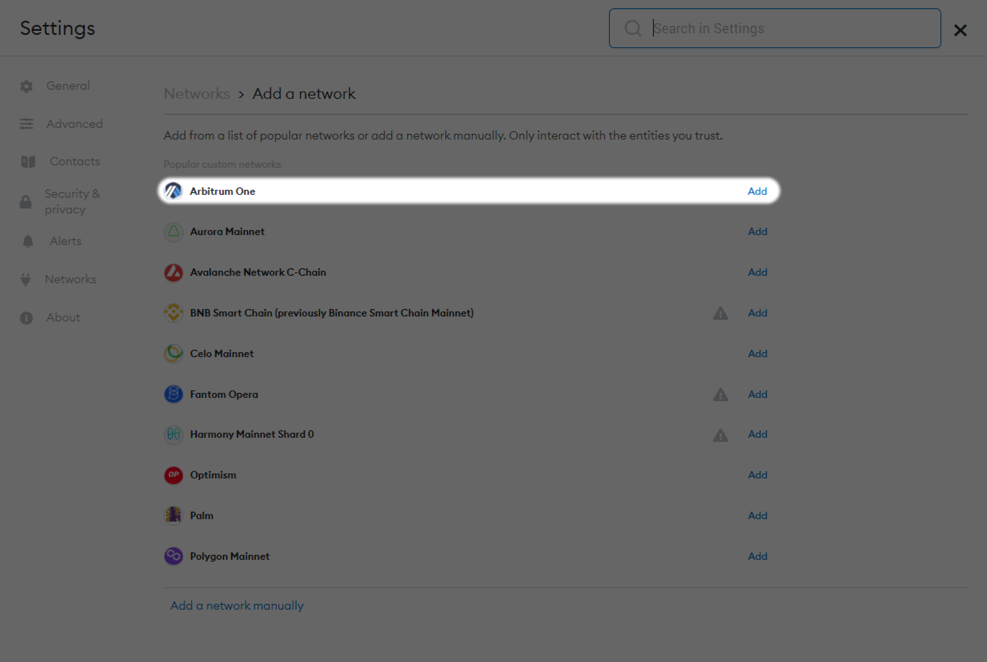Screen dimensions: 987x662
Task: Click the Avalanche Network C-Chain logo
Action: (x=173, y=272)
